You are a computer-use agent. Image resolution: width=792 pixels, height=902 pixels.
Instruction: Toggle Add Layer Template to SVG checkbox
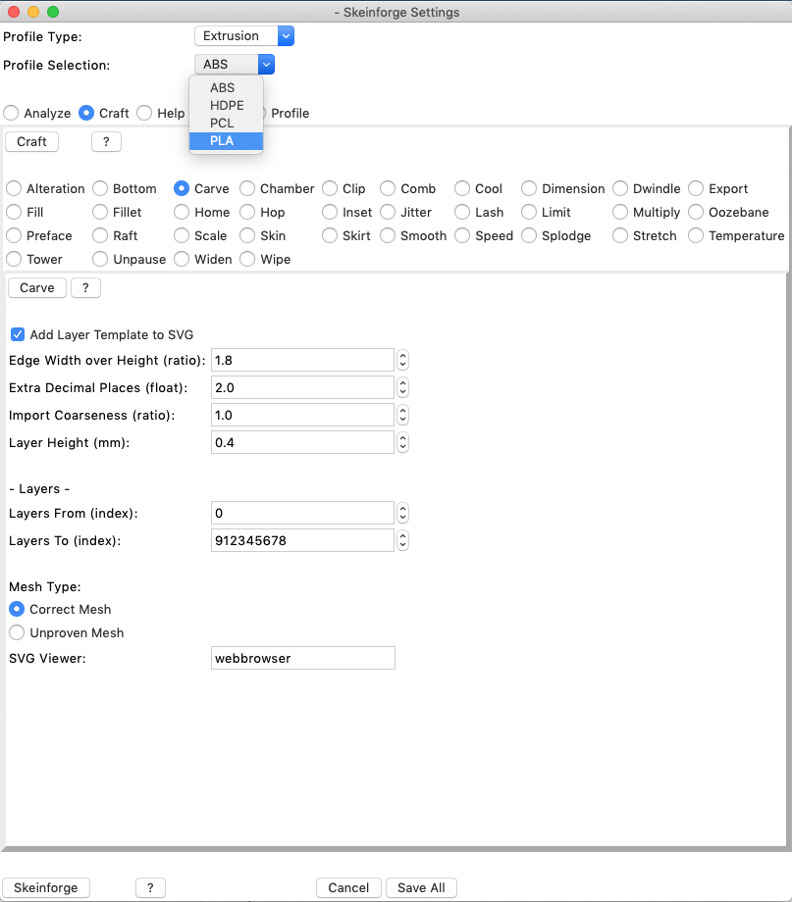point(18,334)
